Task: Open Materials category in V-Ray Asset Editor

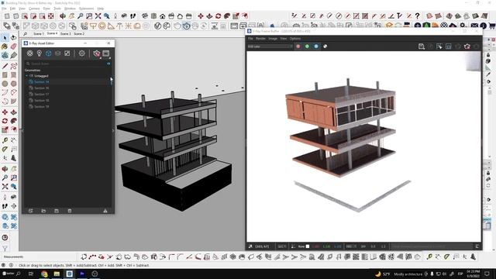Action: [x=29, y=53]
